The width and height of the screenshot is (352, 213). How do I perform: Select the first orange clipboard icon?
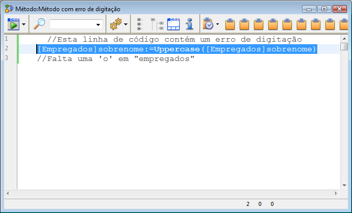click(230, 24)
